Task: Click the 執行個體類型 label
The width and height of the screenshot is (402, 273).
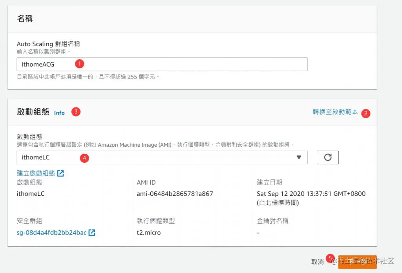Action: [x=156, y=221]
